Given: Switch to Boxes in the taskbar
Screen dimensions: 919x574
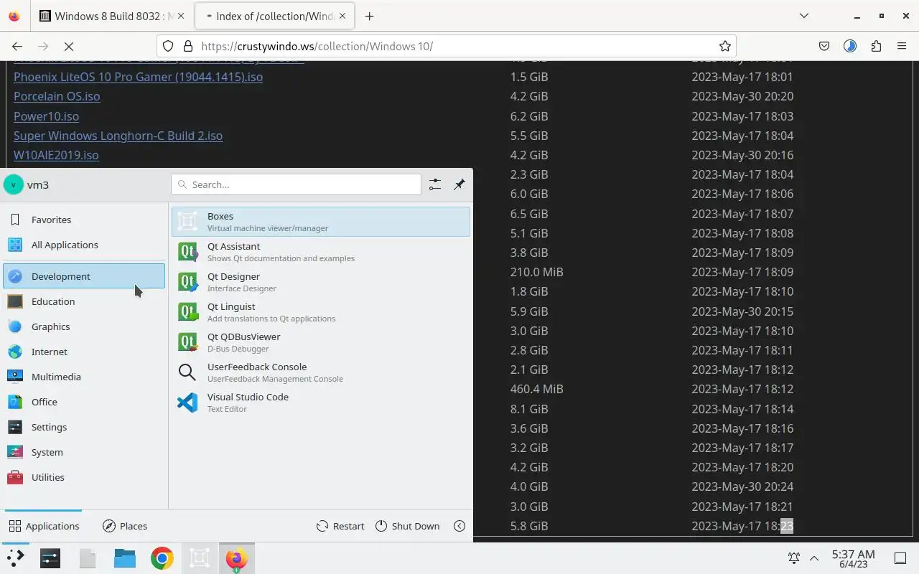Looking at the screenshot, I should click(200, 558).
